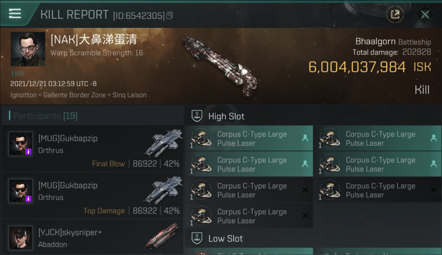The height and width of the screenshot is (255, 442).
Task: Select the first Corpus C-Type Large Pulse Laser
Action: [249, 138]
